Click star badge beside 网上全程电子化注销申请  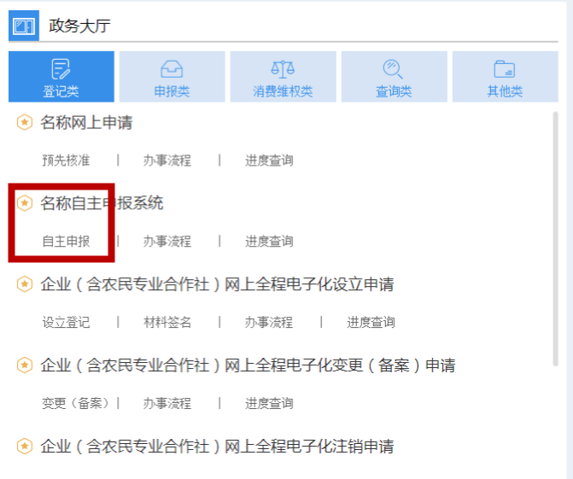[25, 446]
